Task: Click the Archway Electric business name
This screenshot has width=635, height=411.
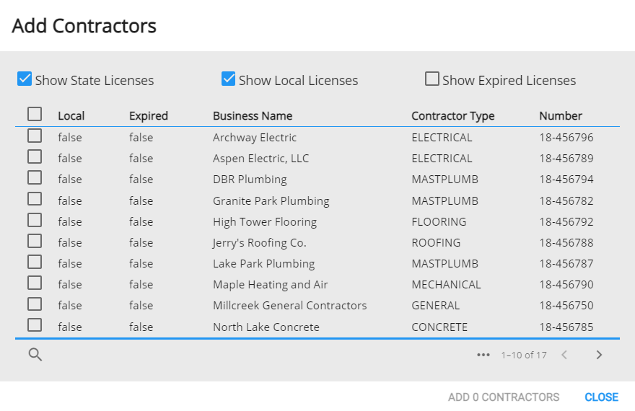Action: [x=255, y=138]
